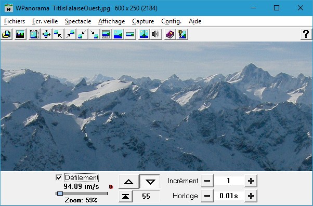Click the full landscape picture icon
This screenshot has width=313, height=206.
click(x=118, y=34)
